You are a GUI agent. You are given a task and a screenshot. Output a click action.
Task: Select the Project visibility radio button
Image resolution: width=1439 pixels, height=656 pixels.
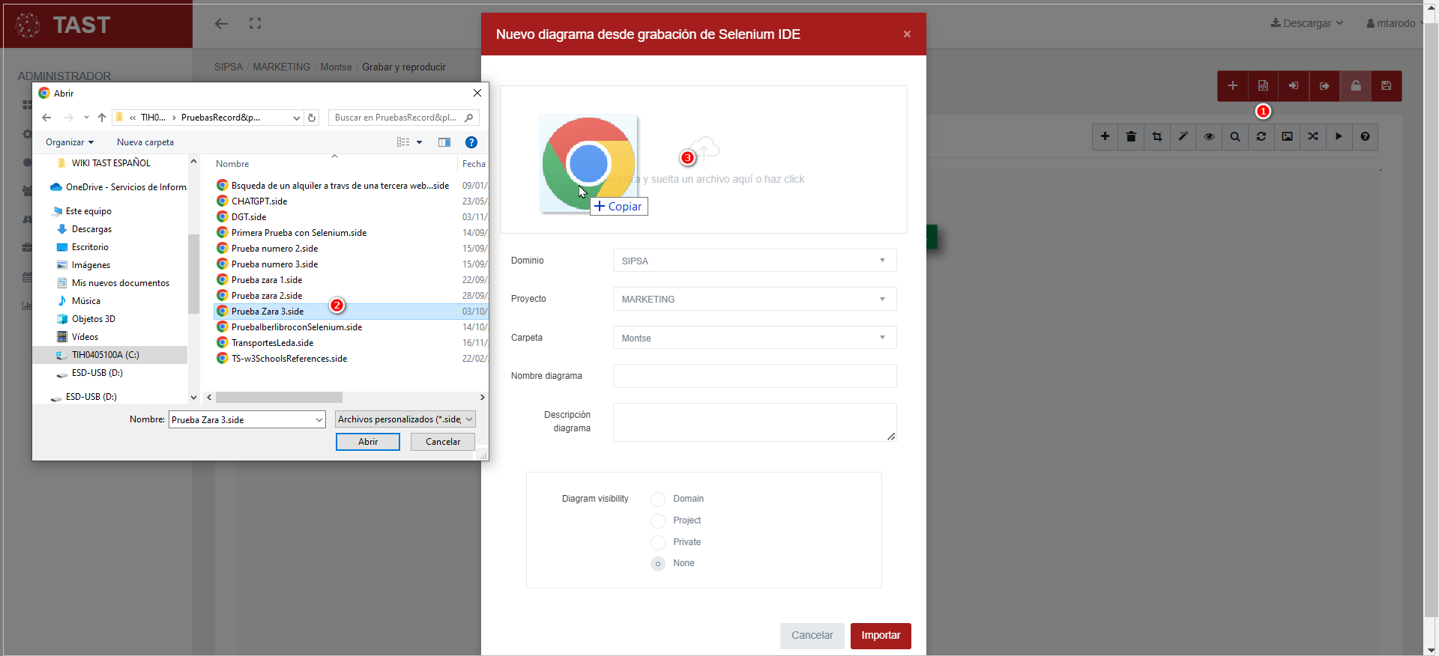[x=658, y=521]
